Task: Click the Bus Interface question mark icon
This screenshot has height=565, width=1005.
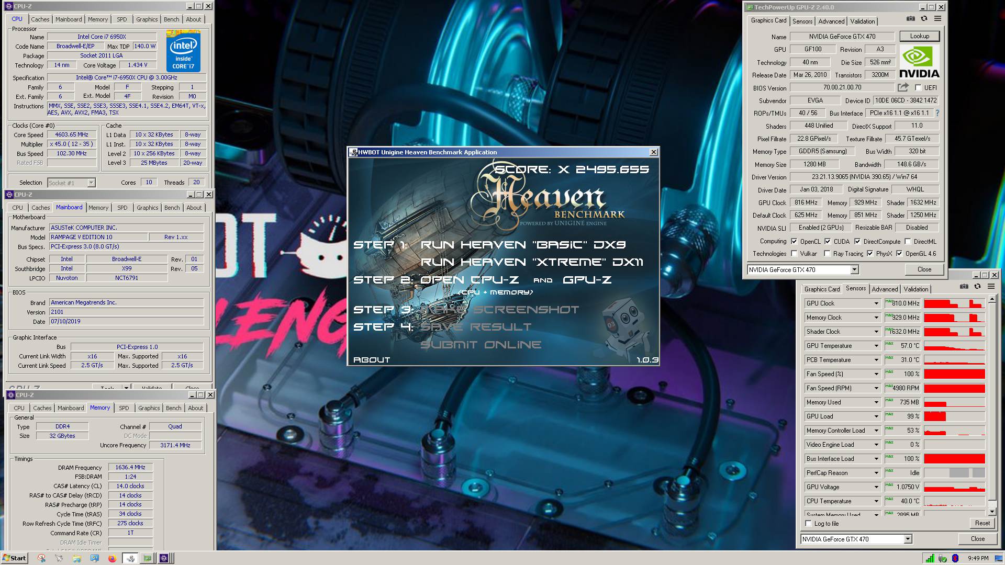Action: [937, 113]
